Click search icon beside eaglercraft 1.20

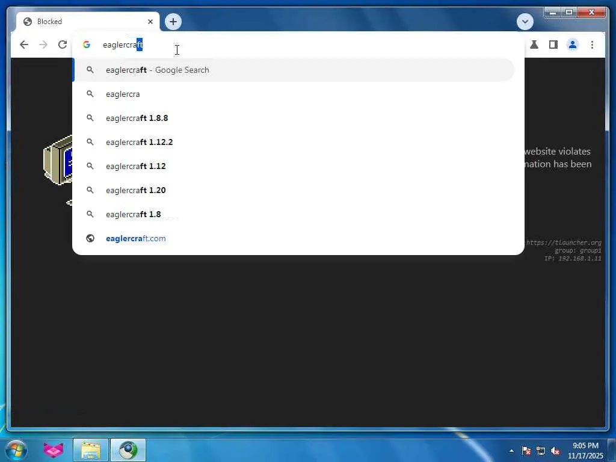coord(90,190)
